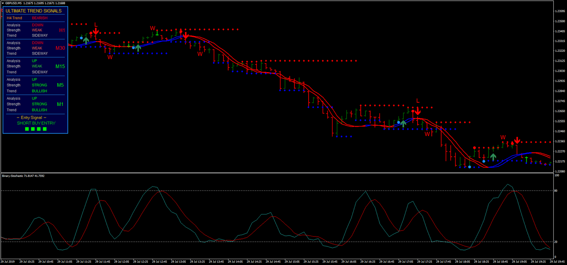Click the BULLISH trend value for M1

39,110
